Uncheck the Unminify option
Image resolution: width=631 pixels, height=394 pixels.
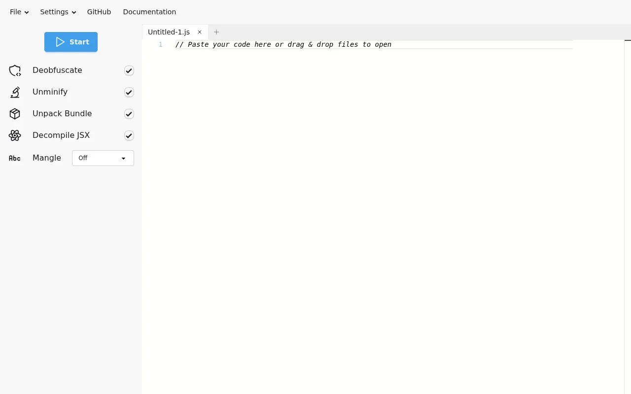(x=129, y=92)
